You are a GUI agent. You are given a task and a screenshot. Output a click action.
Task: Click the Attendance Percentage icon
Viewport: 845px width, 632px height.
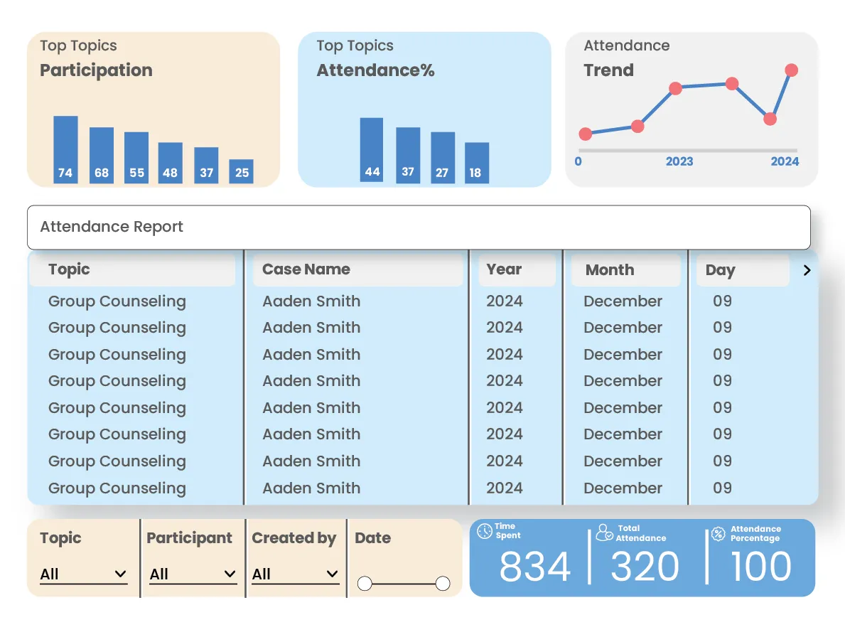coord(716,531)
